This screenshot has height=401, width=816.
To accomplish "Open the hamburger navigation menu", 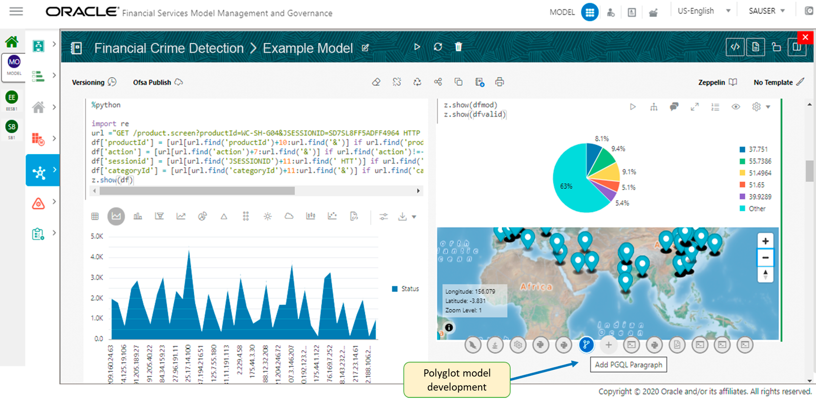I will pyautogui.click(x=16, y=11).
